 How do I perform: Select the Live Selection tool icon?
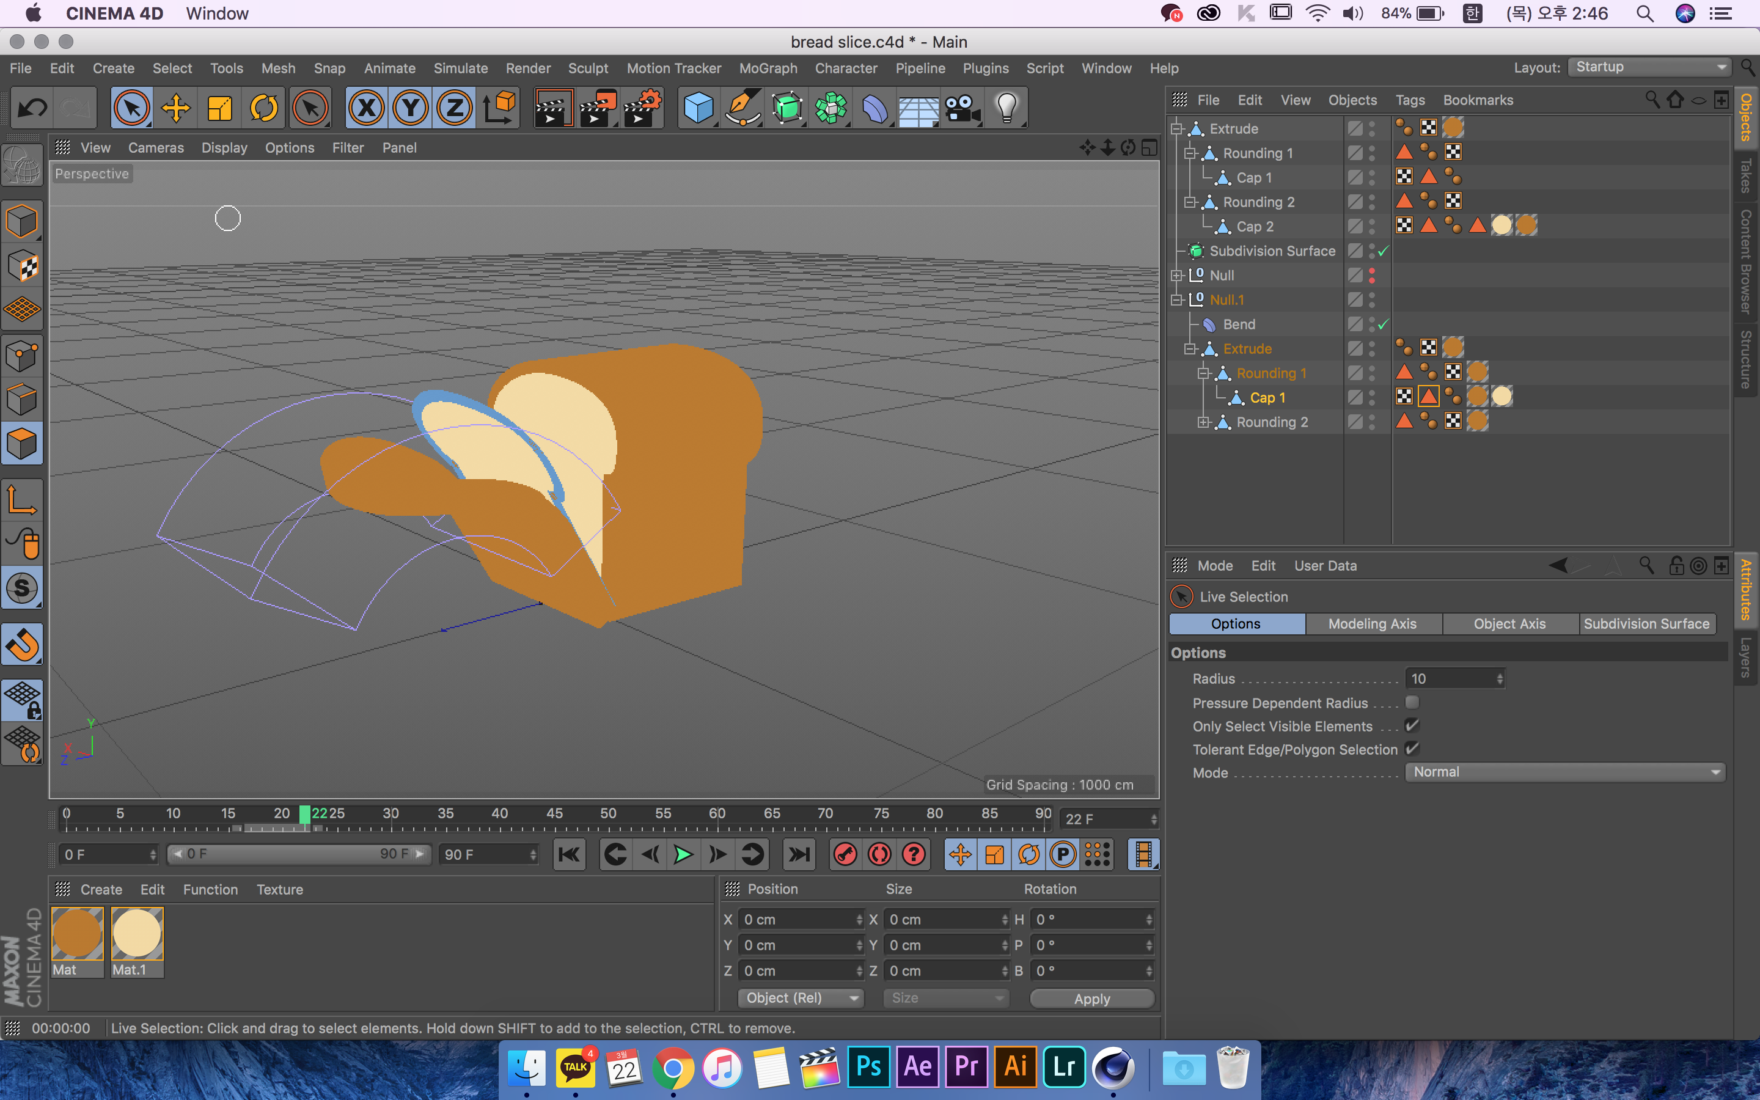point(131,108)
